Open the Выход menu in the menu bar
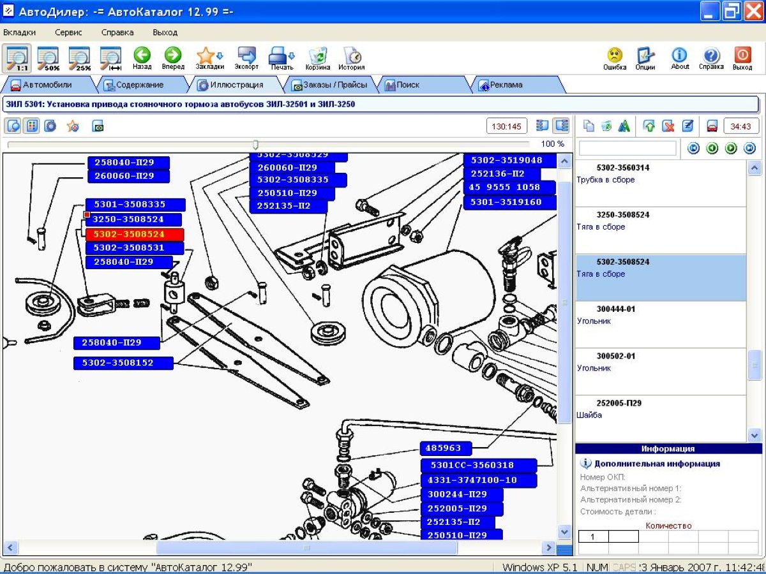Viewport: 766px width, 574px height. pos(165,33)
